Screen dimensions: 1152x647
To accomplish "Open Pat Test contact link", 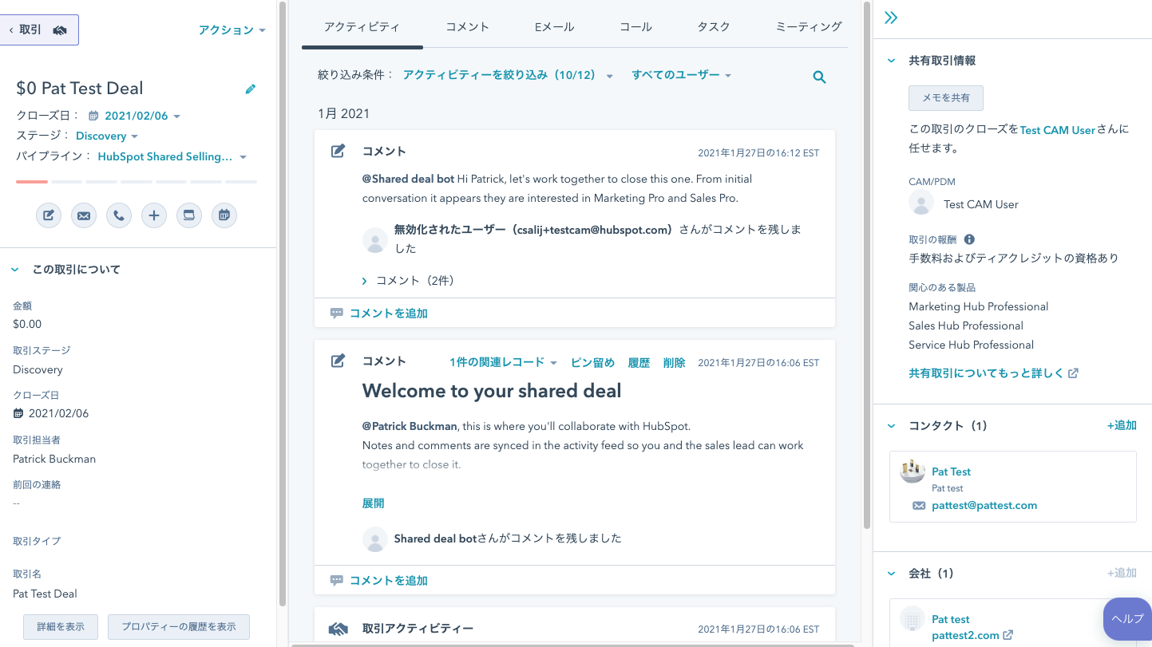I will coord(951,471).
